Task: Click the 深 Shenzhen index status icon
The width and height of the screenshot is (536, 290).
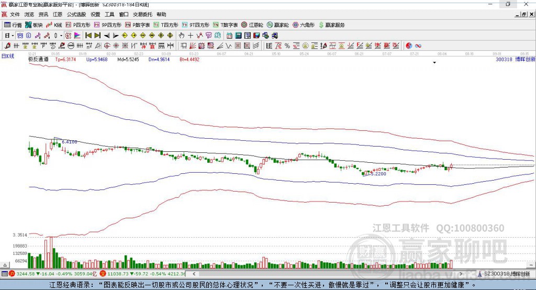Action: pyautogui.click(x=103, y=274)
